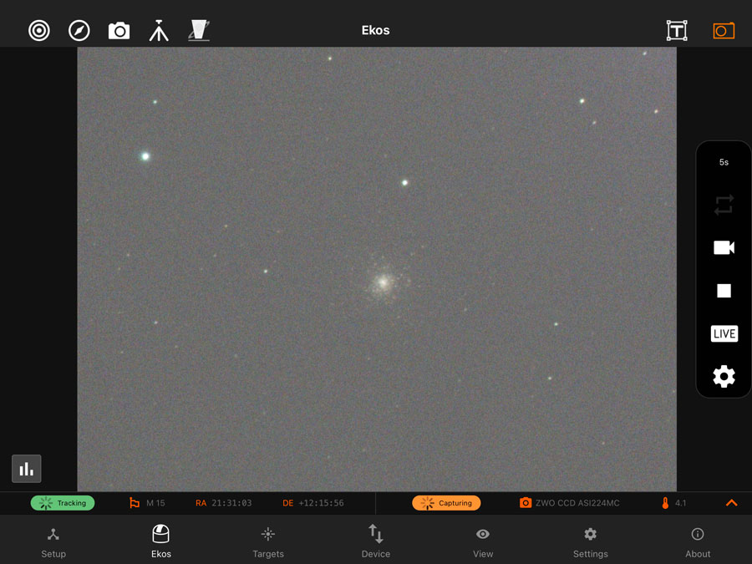Switch to the Settings tab
Screen dimensions: 752x564
(x=591, y=541)
